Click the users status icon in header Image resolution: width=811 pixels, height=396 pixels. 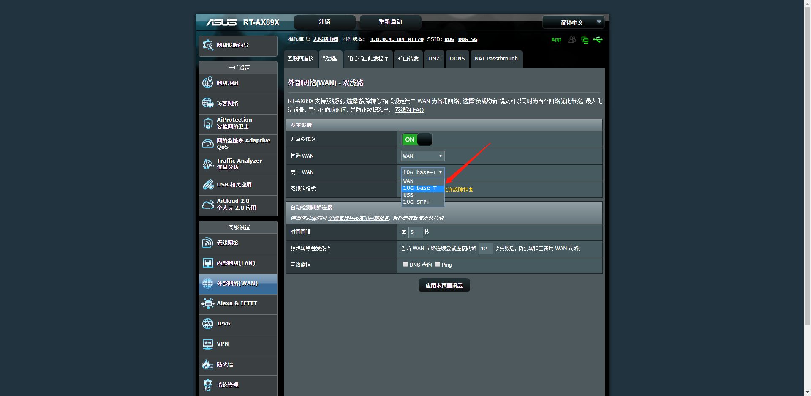(x=572, y=40)
